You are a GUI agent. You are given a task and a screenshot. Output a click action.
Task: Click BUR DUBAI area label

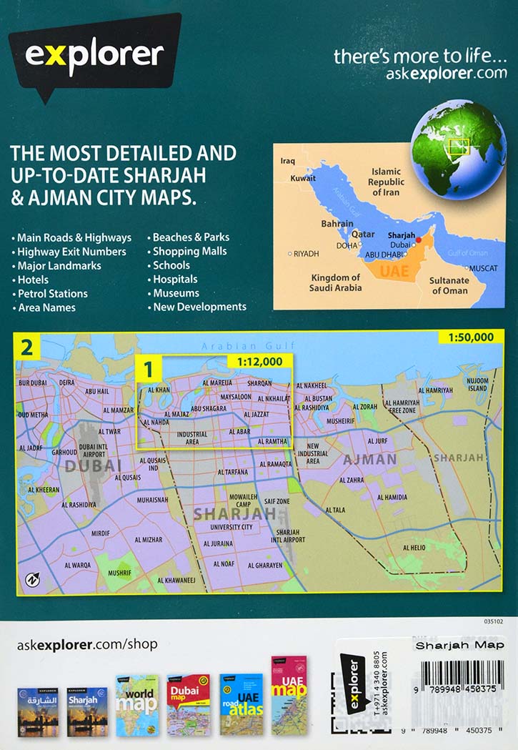(32, 383)
